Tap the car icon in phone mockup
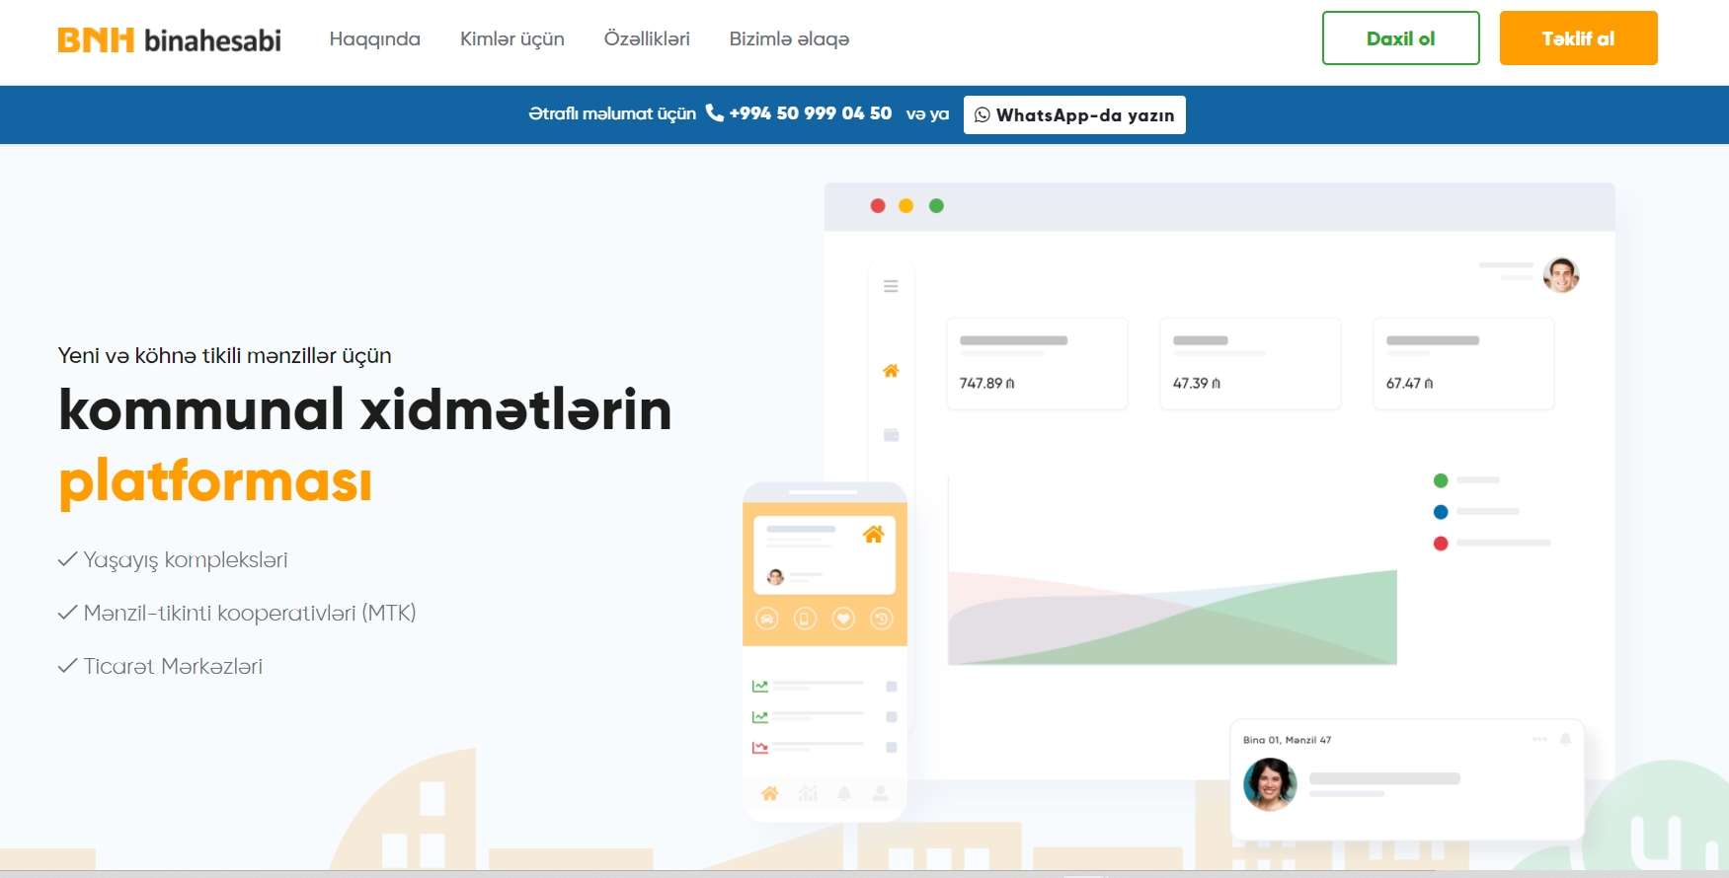 coord(767,619)
